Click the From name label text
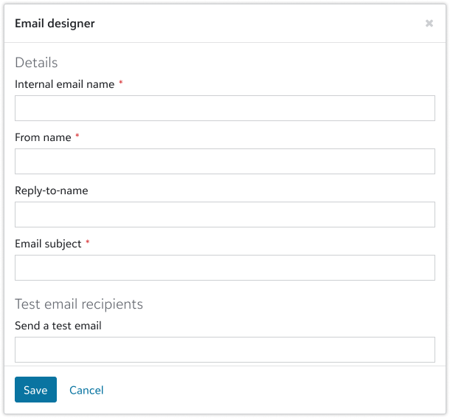The height and width of the screenshot is (418, 450). click(43, 137)
